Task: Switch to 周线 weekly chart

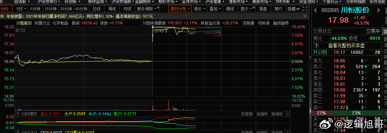Action: 112,9
